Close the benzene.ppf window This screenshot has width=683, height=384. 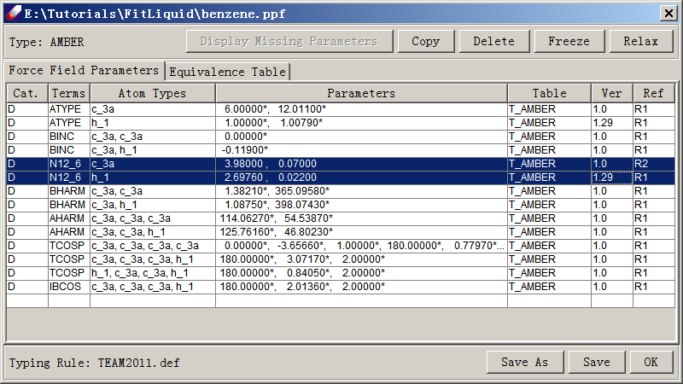(x=668, y=13)
